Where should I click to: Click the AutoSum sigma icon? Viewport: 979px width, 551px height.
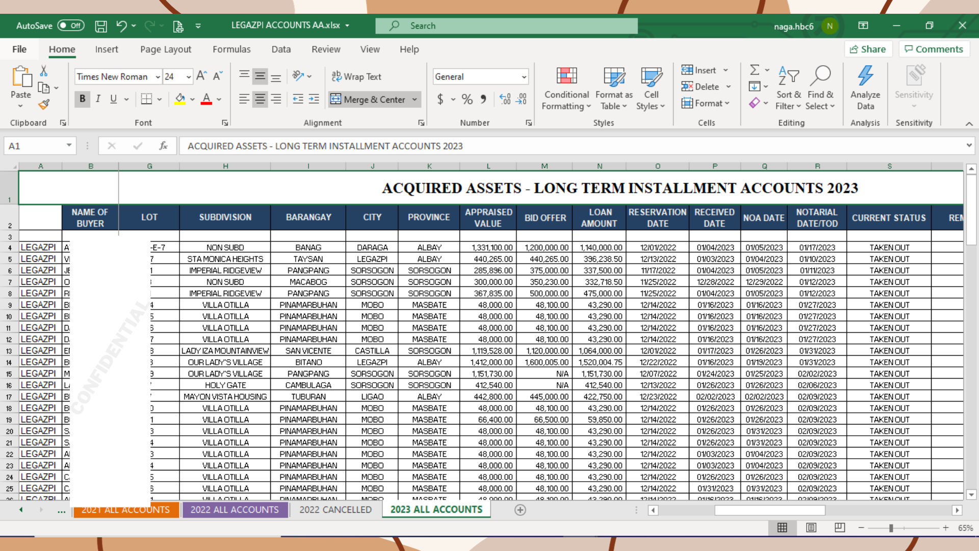point(755,70)
